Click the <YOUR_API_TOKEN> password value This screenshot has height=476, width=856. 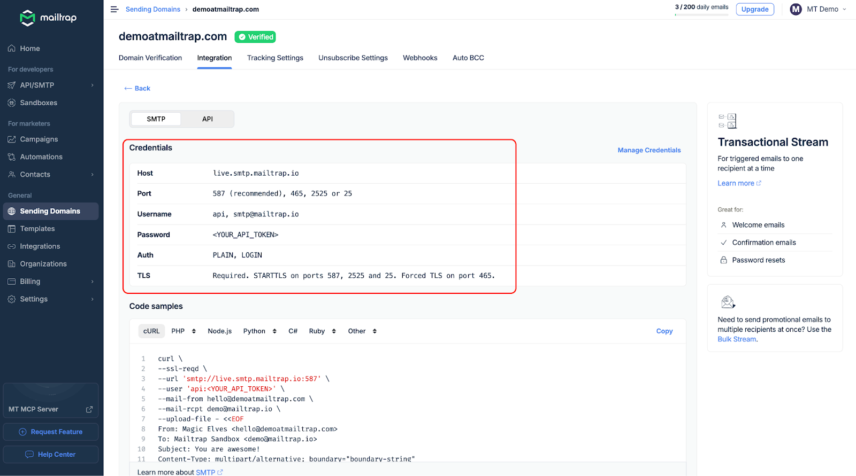[x=246, y=235]
